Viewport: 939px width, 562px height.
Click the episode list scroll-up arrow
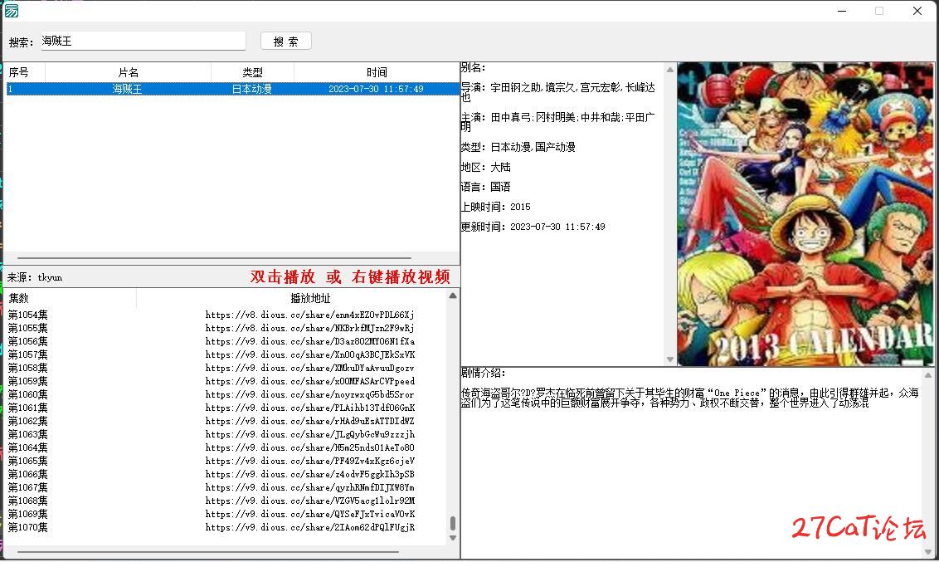[x=453, y=296]
